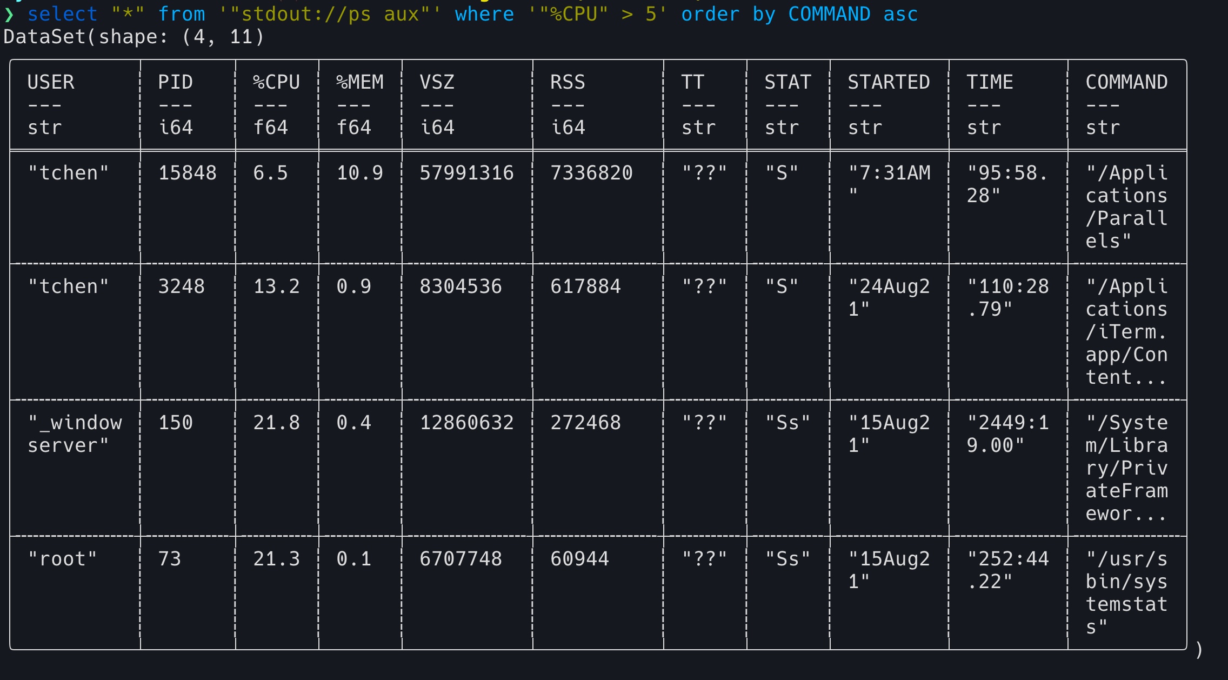Click the DataSet shape text line
The width and height of the screenshot is (1228, 680).
pyautogui.click(x=134, y=37)
